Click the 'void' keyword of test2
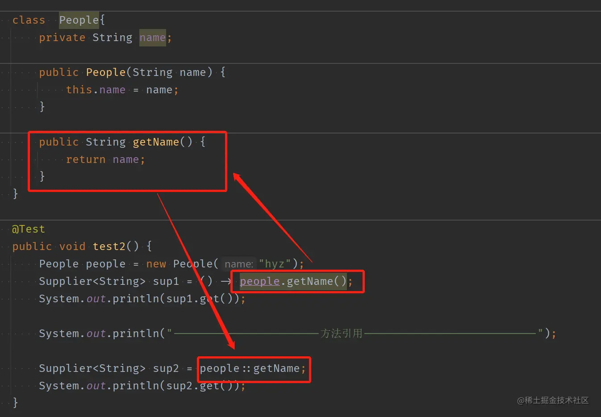The image size is (601, 417). [72, 246]
